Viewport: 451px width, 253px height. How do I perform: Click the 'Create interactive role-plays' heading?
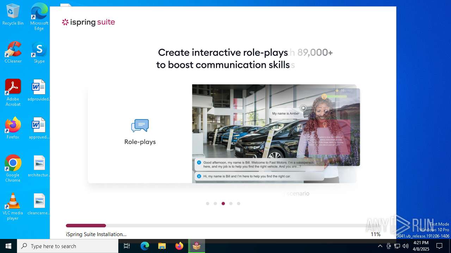(223, 52)
